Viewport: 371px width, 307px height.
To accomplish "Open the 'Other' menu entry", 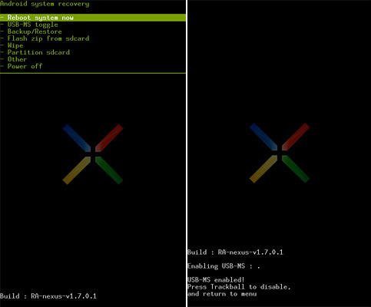I will pyautogui.click(x=14, y=59).
